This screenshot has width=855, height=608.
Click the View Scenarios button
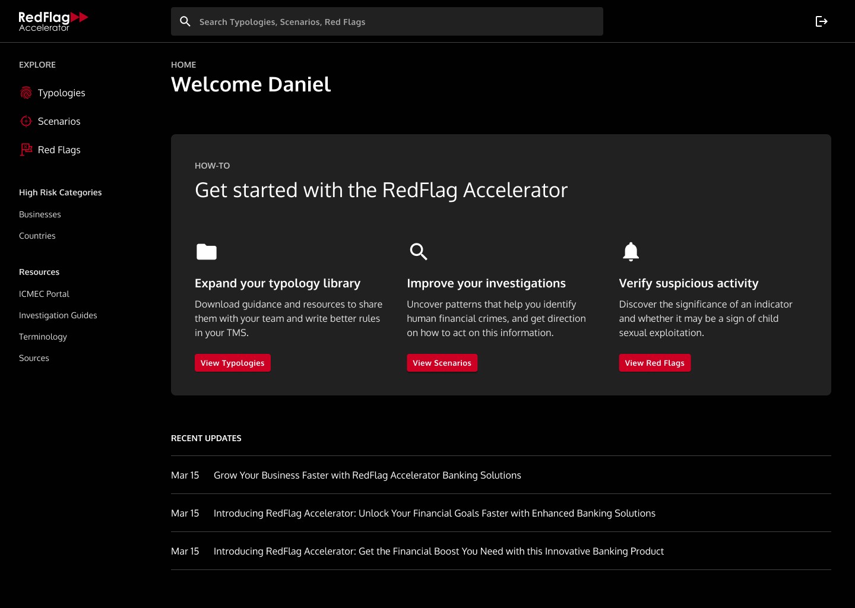[x=442, y=363]
